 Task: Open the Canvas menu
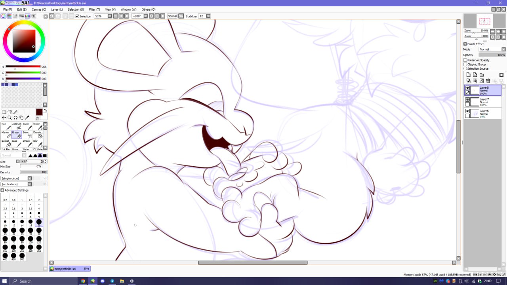pos(38,9)
